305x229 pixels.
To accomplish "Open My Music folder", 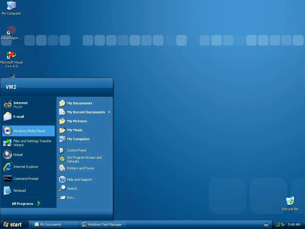I will [85, 130].
